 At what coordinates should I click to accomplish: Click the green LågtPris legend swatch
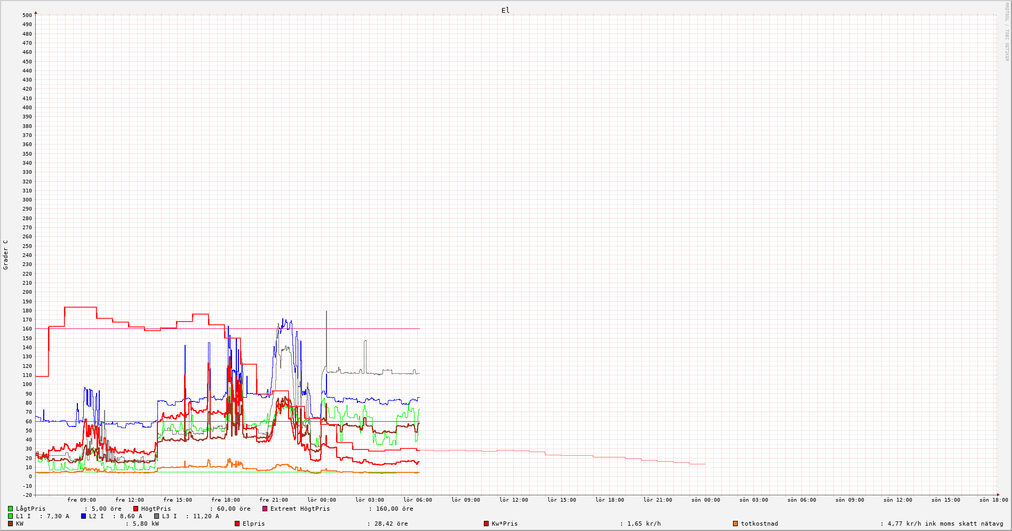(x=11, y=509)
